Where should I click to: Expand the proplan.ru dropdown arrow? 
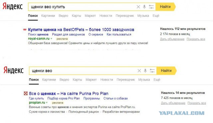point(47,103)
